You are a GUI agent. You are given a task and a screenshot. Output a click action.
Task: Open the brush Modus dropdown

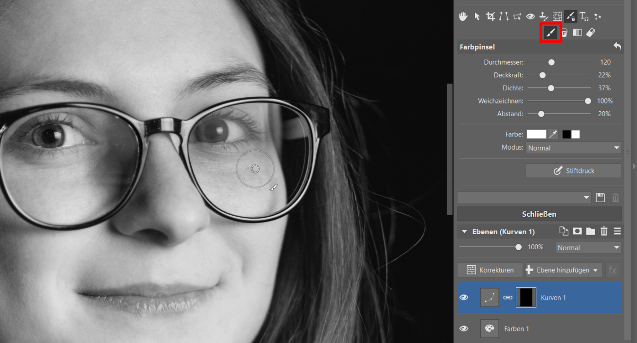573,148
